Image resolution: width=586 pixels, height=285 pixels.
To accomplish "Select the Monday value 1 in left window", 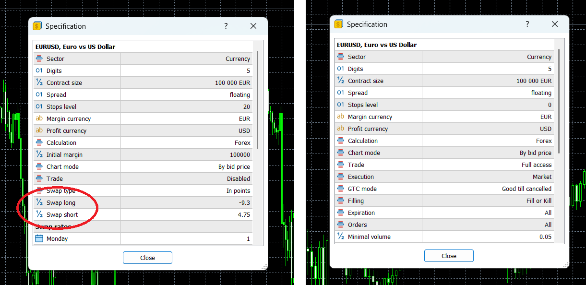I will (x=248, y=238).
